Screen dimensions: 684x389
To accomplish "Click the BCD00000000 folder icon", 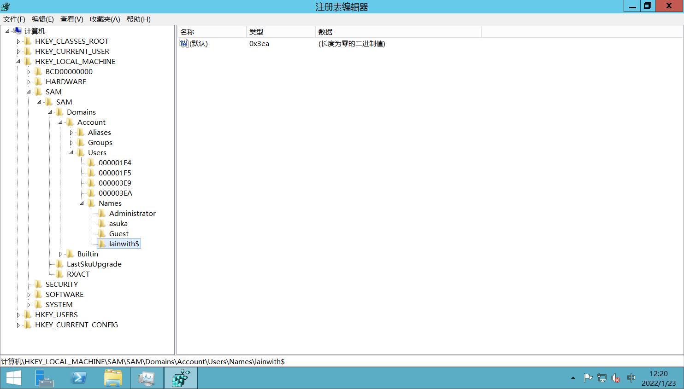I will pyautogui.click(x=39, y=71).
